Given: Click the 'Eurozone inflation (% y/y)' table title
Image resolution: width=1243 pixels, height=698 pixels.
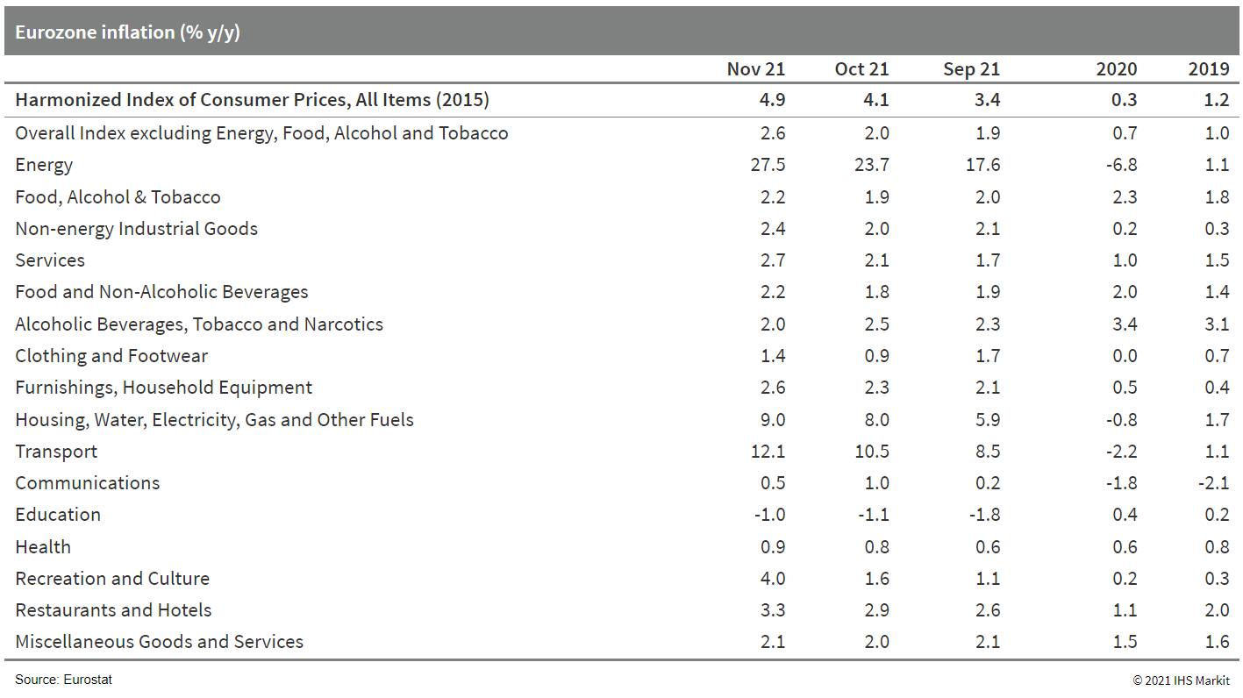Looking at the screenshot, I should tap(127, 32).
